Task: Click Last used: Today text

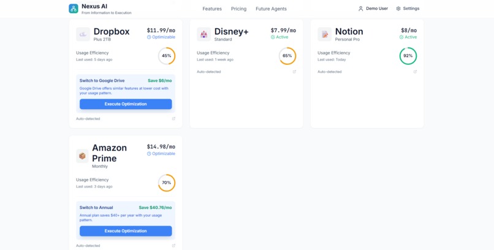Action: [332, 59]
